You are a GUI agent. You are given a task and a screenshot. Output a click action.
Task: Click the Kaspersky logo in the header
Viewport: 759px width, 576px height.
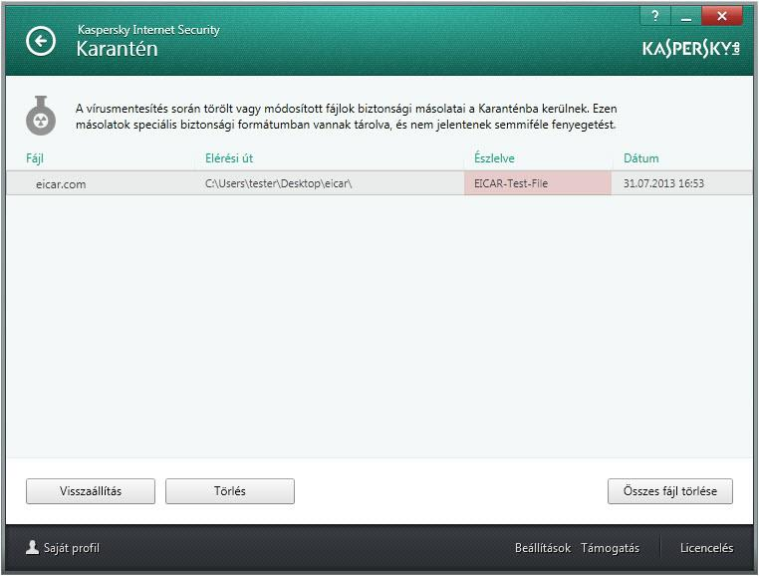pos(690,49)
